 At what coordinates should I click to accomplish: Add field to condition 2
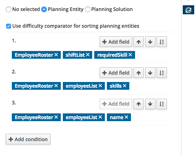click(x=116, y=73)
